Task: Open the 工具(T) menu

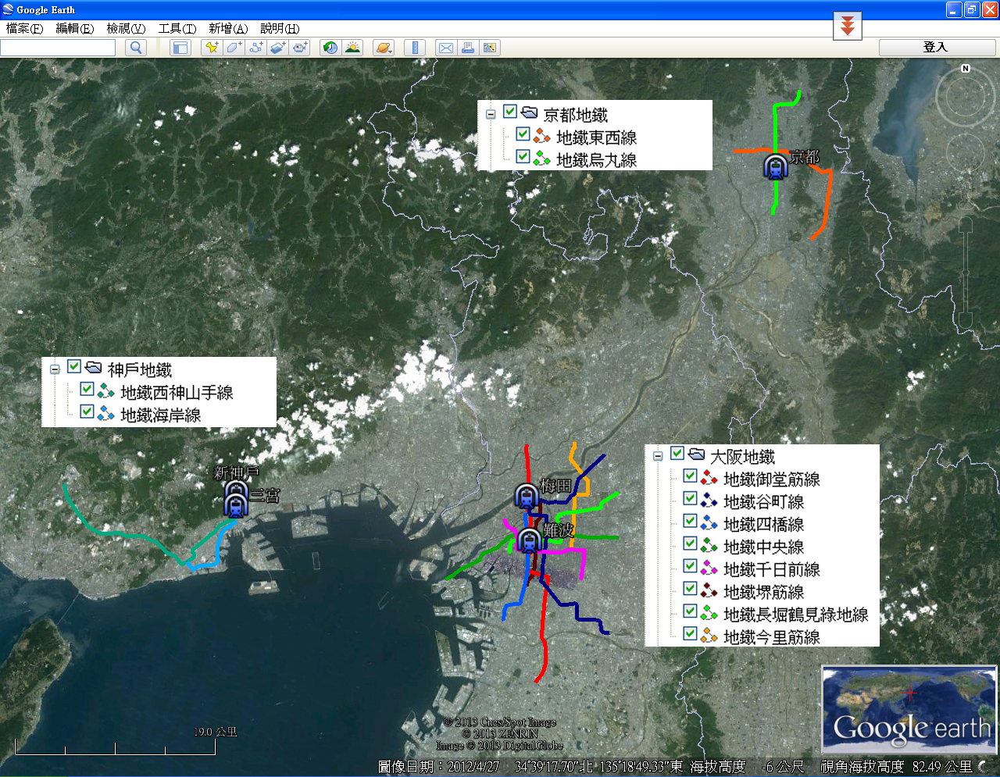Action: pos(177,28)
